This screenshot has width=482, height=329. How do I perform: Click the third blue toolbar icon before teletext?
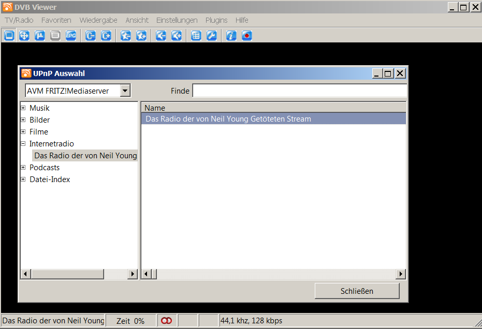(x=40, y=36)
